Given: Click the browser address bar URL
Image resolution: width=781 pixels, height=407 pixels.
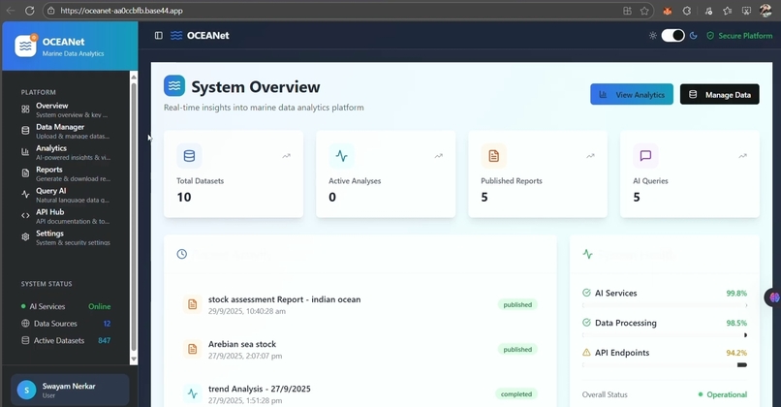Looking at the screenshot, I should 121,11.
